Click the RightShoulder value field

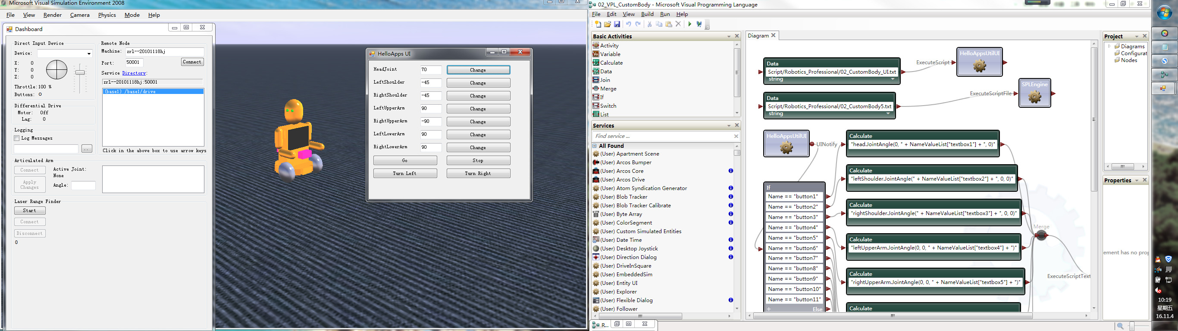coord(431,96)
